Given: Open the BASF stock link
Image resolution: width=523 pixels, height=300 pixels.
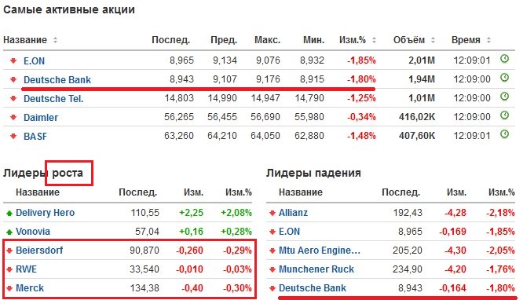Looking at the screenshot, I should 35,137.
